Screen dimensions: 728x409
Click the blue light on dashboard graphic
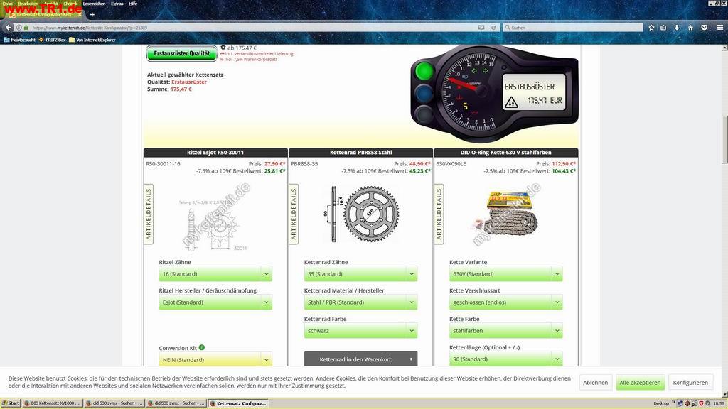[424, 93]
